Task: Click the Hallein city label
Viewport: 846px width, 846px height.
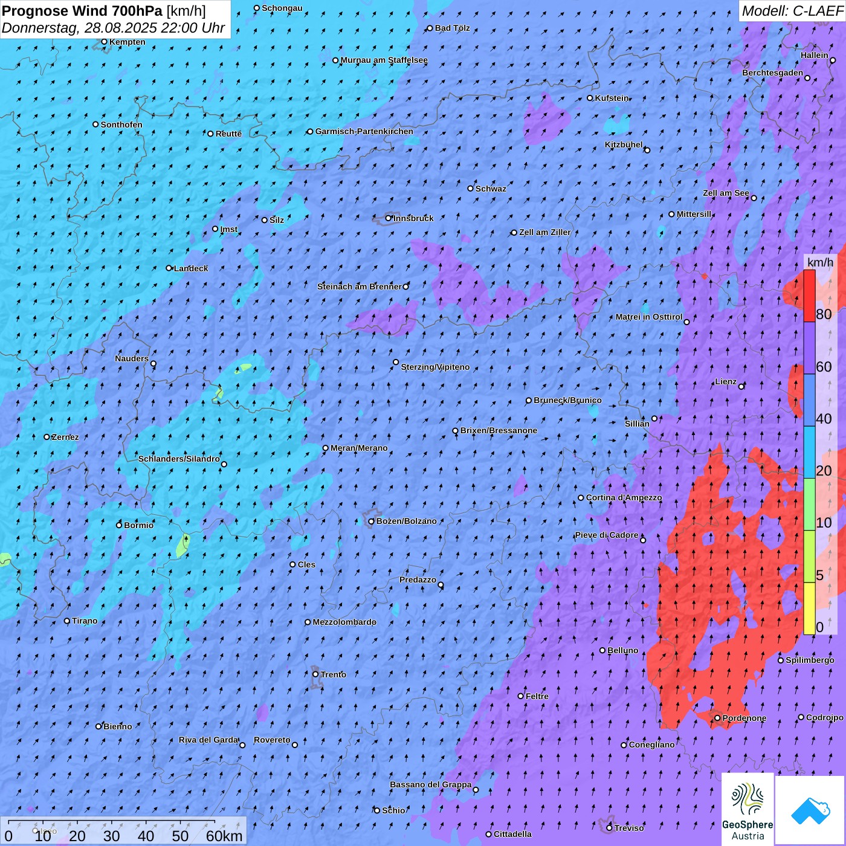Action: click(x=815, y=55)
